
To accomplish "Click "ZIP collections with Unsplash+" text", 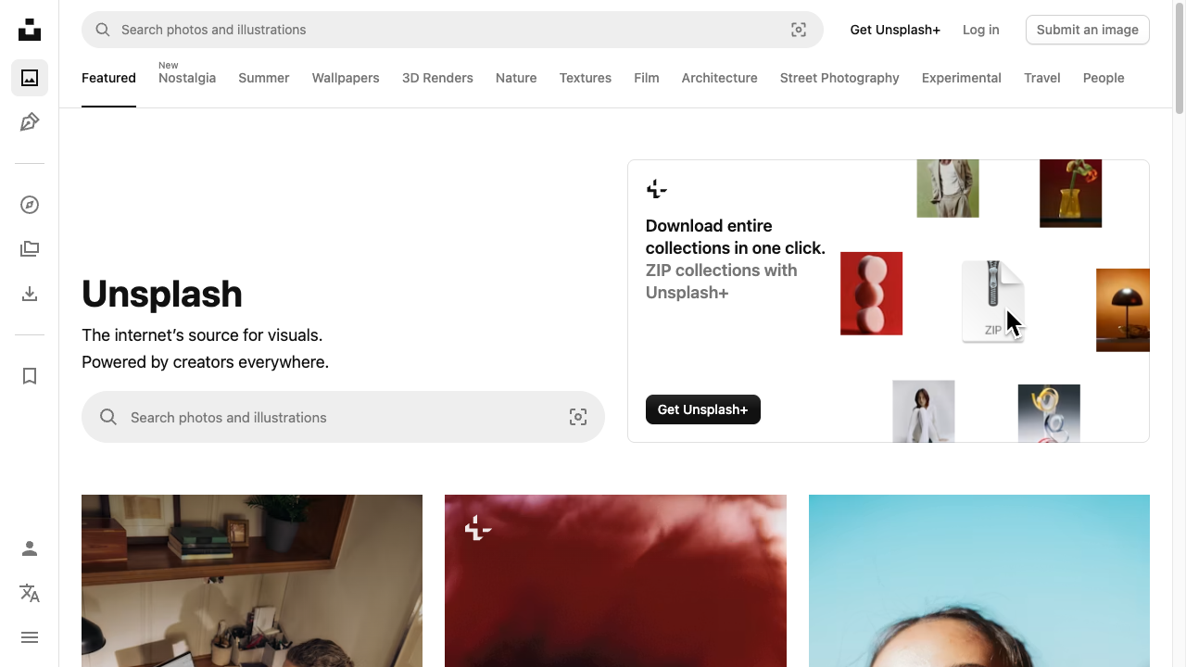I will [x=722, y=282].
